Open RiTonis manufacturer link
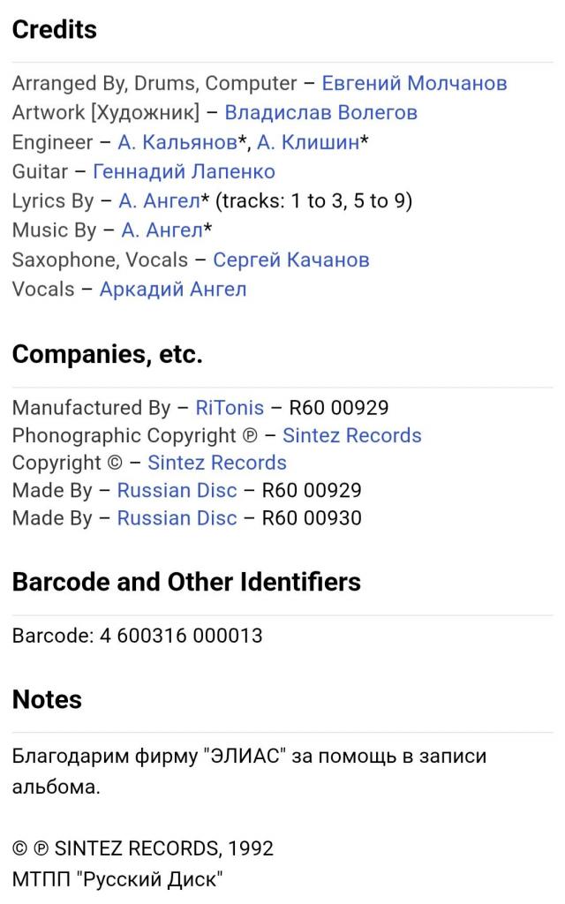Viewport: 565px width, 904px height. click(230, 408)
